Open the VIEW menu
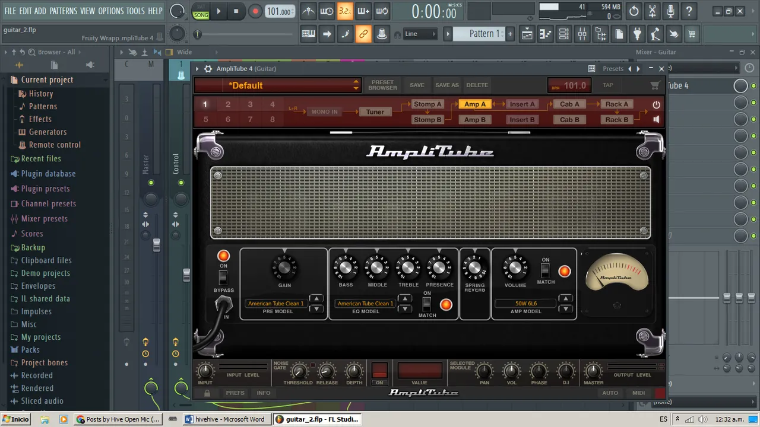 coord(87,11)
